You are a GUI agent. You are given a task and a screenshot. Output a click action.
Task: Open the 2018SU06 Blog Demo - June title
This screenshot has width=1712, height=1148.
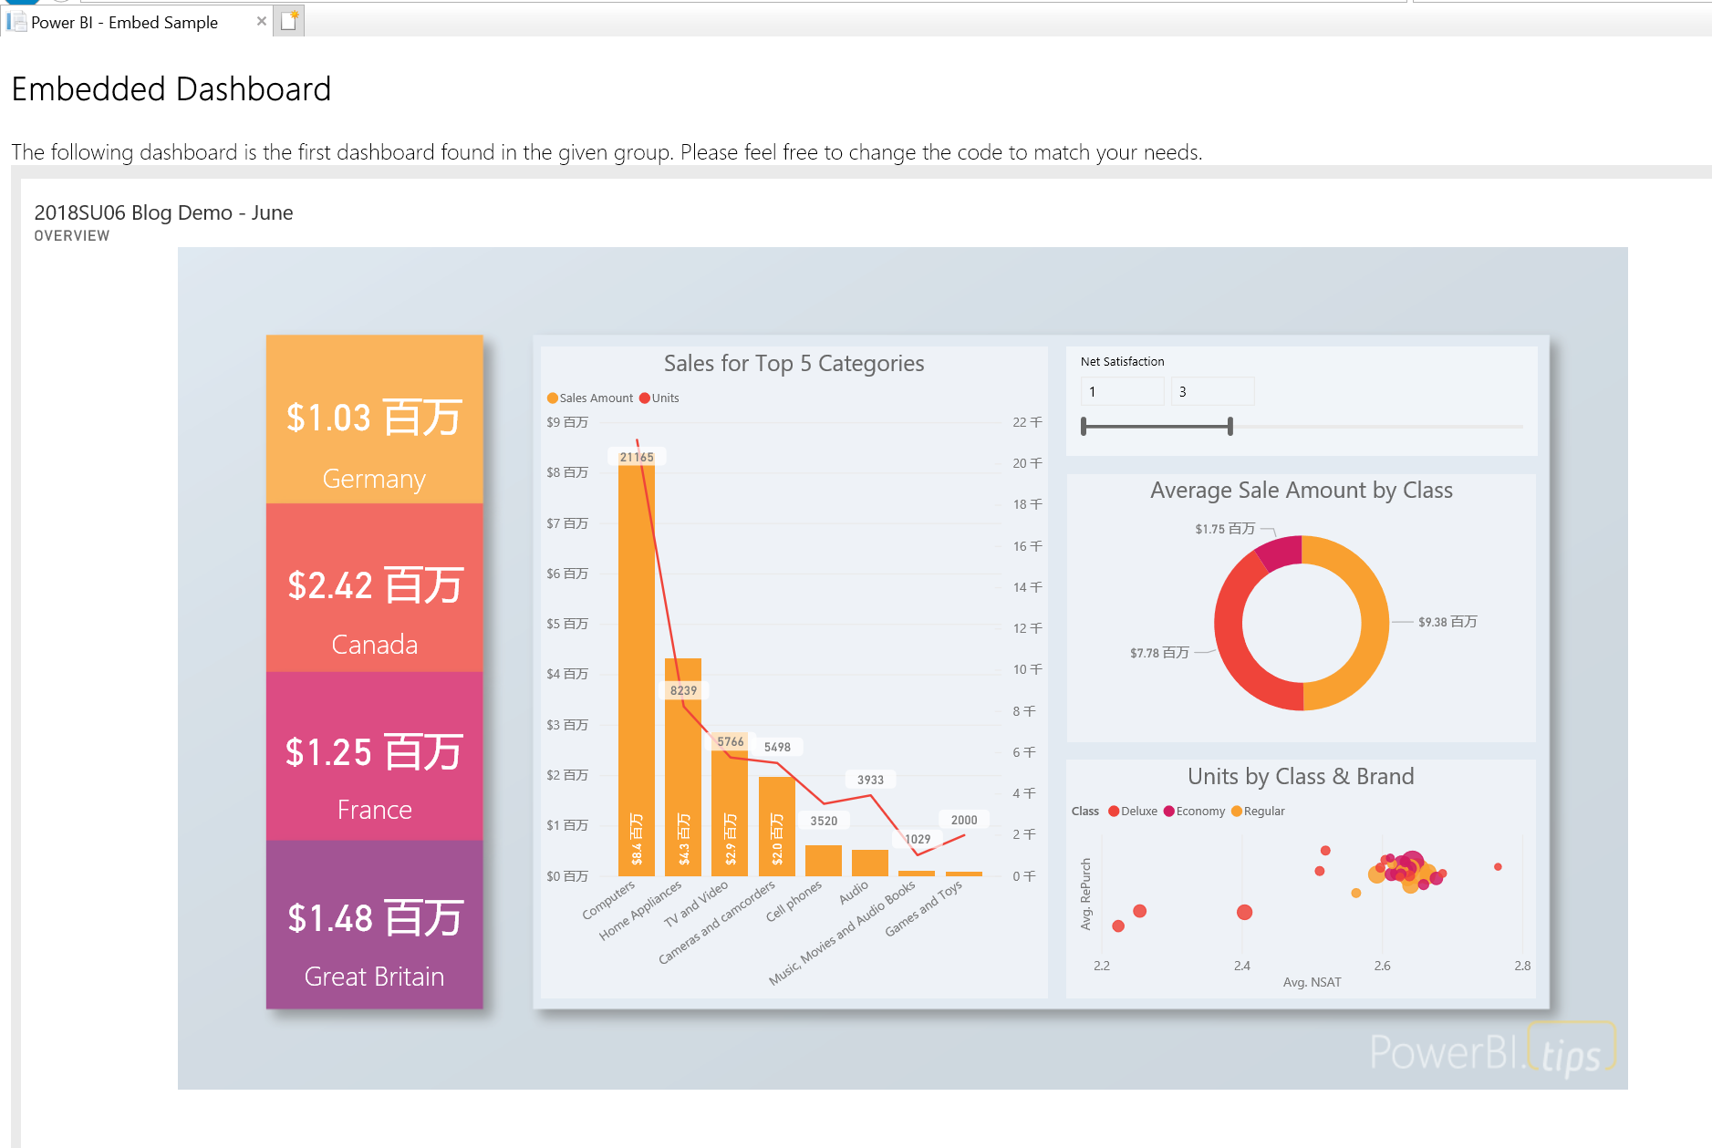163,212
